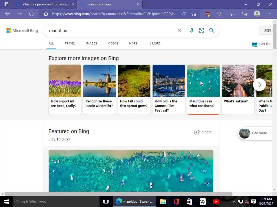The height and width of the screenshot is (207, 277).
Task: Open 'Mauritius is in what continent?' card
Action: (x=203, y=89)
